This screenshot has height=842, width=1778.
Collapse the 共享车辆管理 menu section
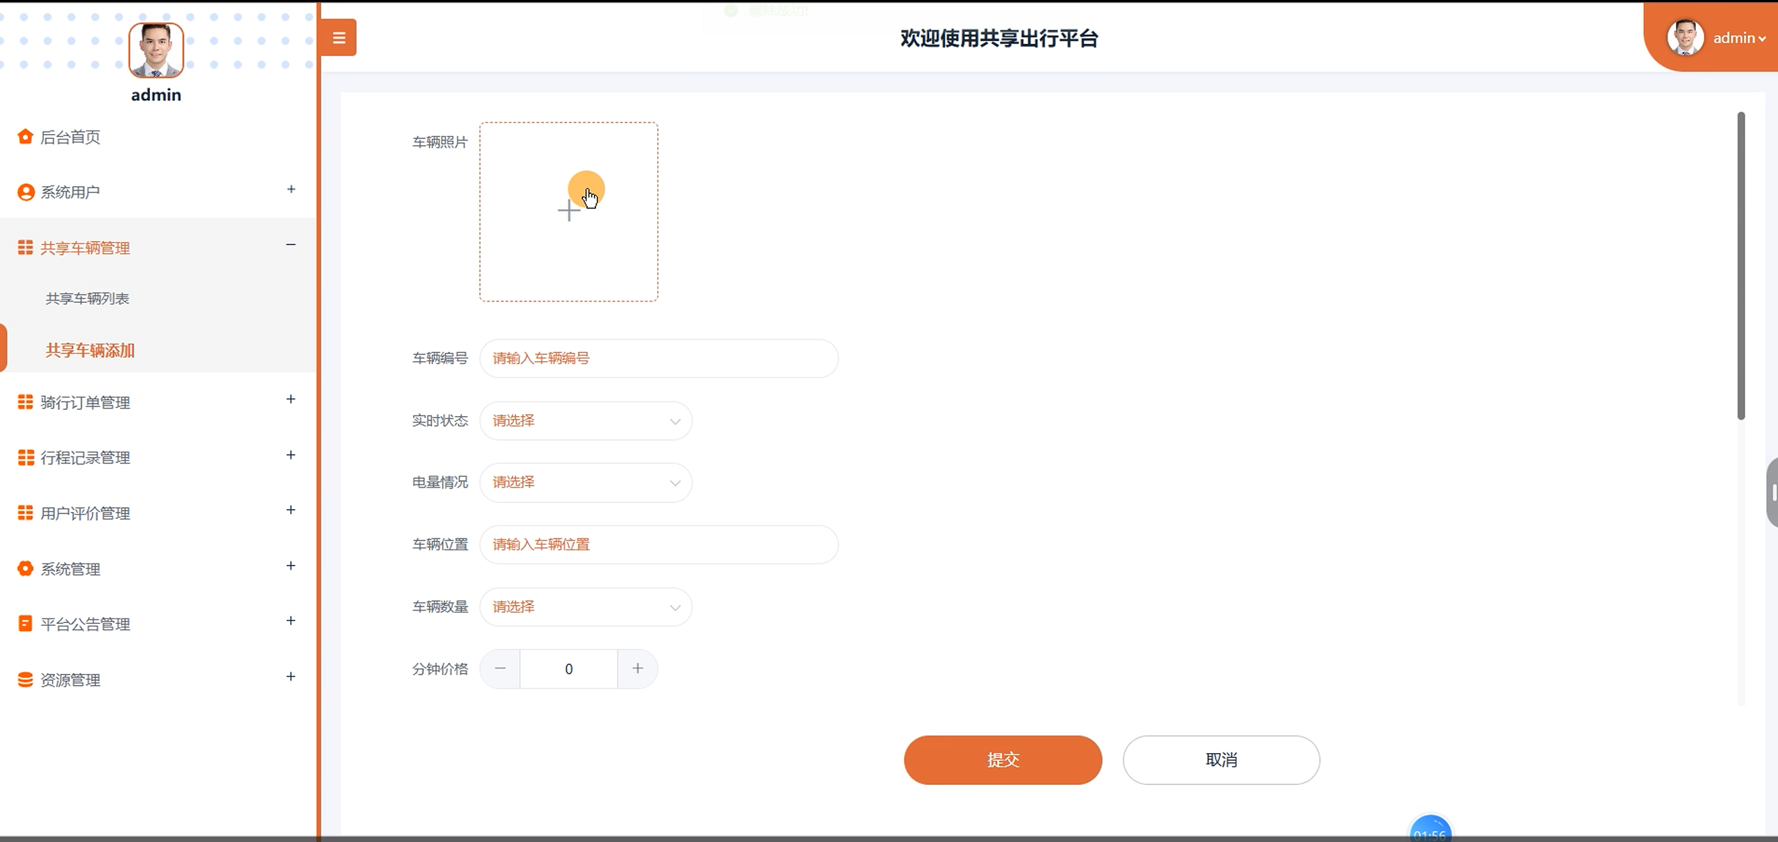290,245
